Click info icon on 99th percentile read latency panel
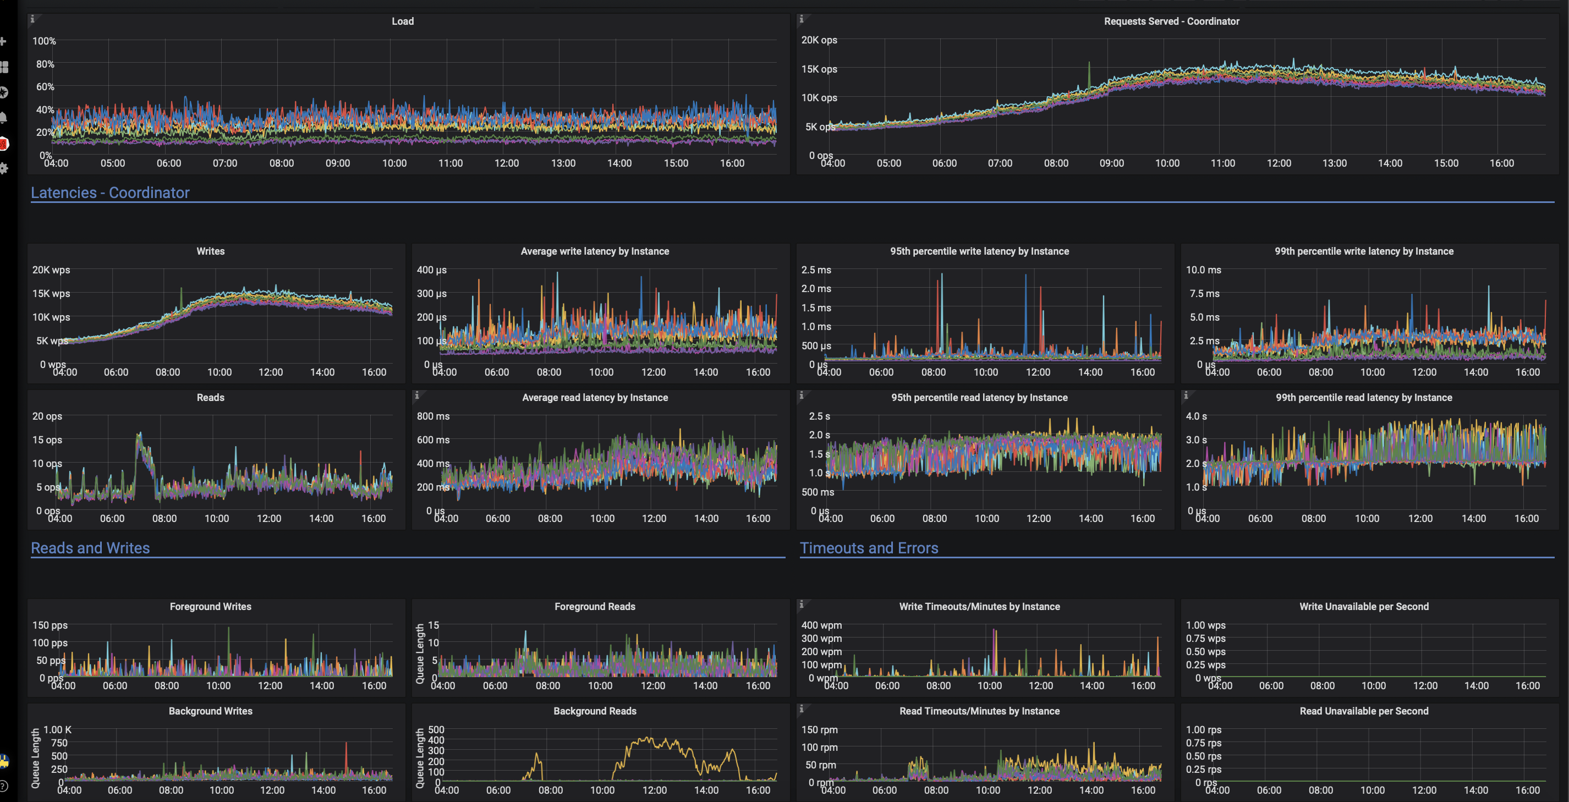Image resolution: width=1569 pixels, height=802 pixels. (1186, 396)
